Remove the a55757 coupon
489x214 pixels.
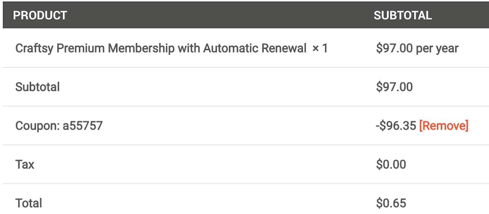point(444,126)
